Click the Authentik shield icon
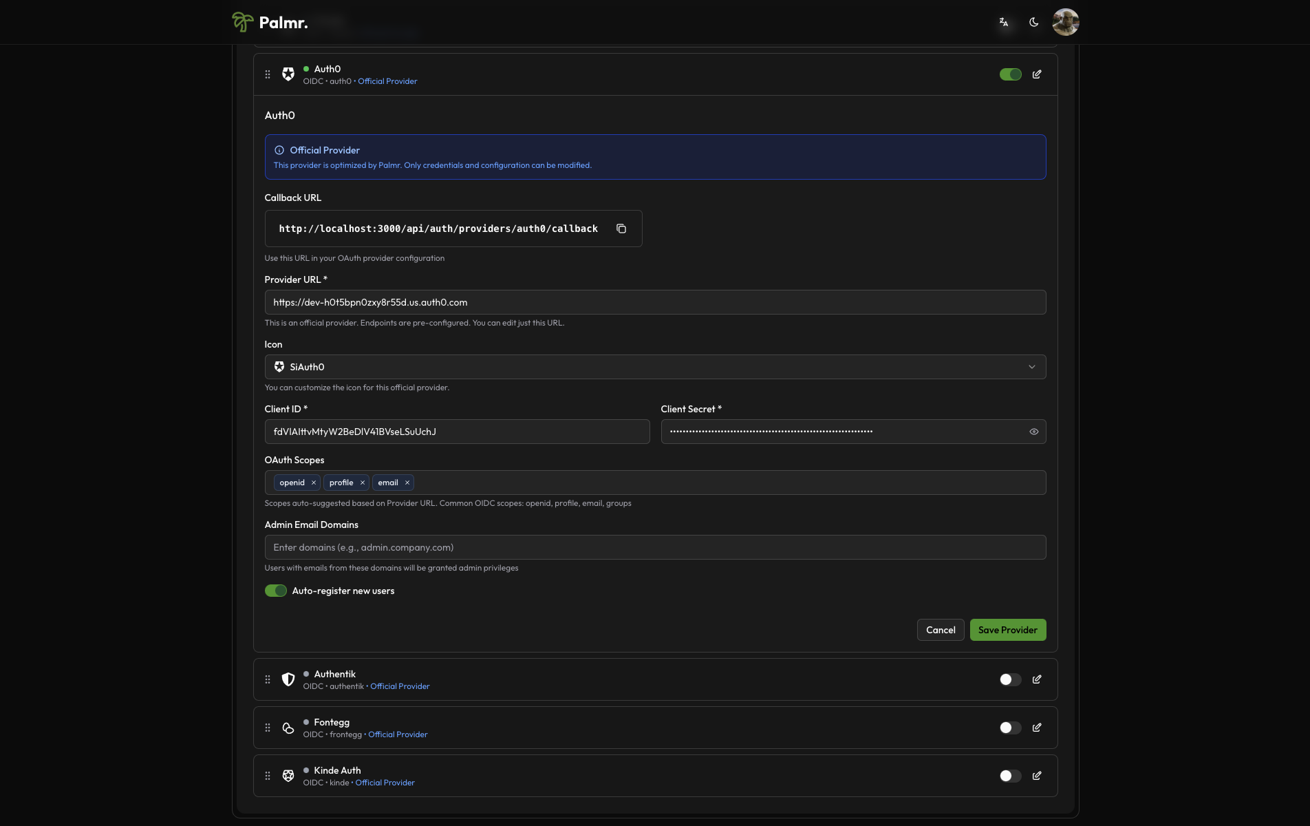Image resolution: width=1310 pixels, height=826 pixels. (288, 679)
